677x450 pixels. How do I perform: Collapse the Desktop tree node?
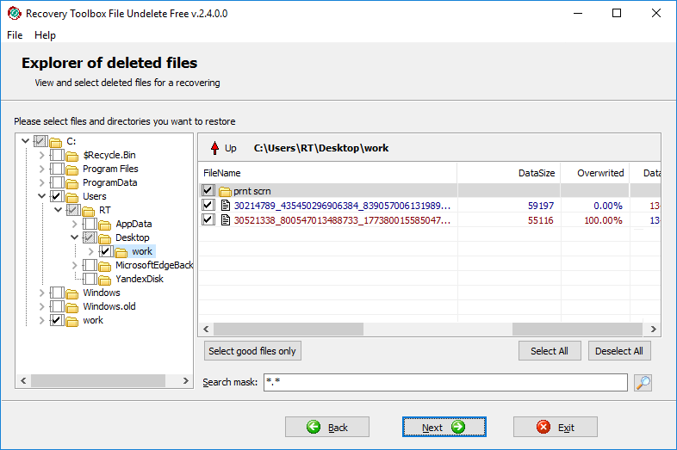tap(74, 237)
